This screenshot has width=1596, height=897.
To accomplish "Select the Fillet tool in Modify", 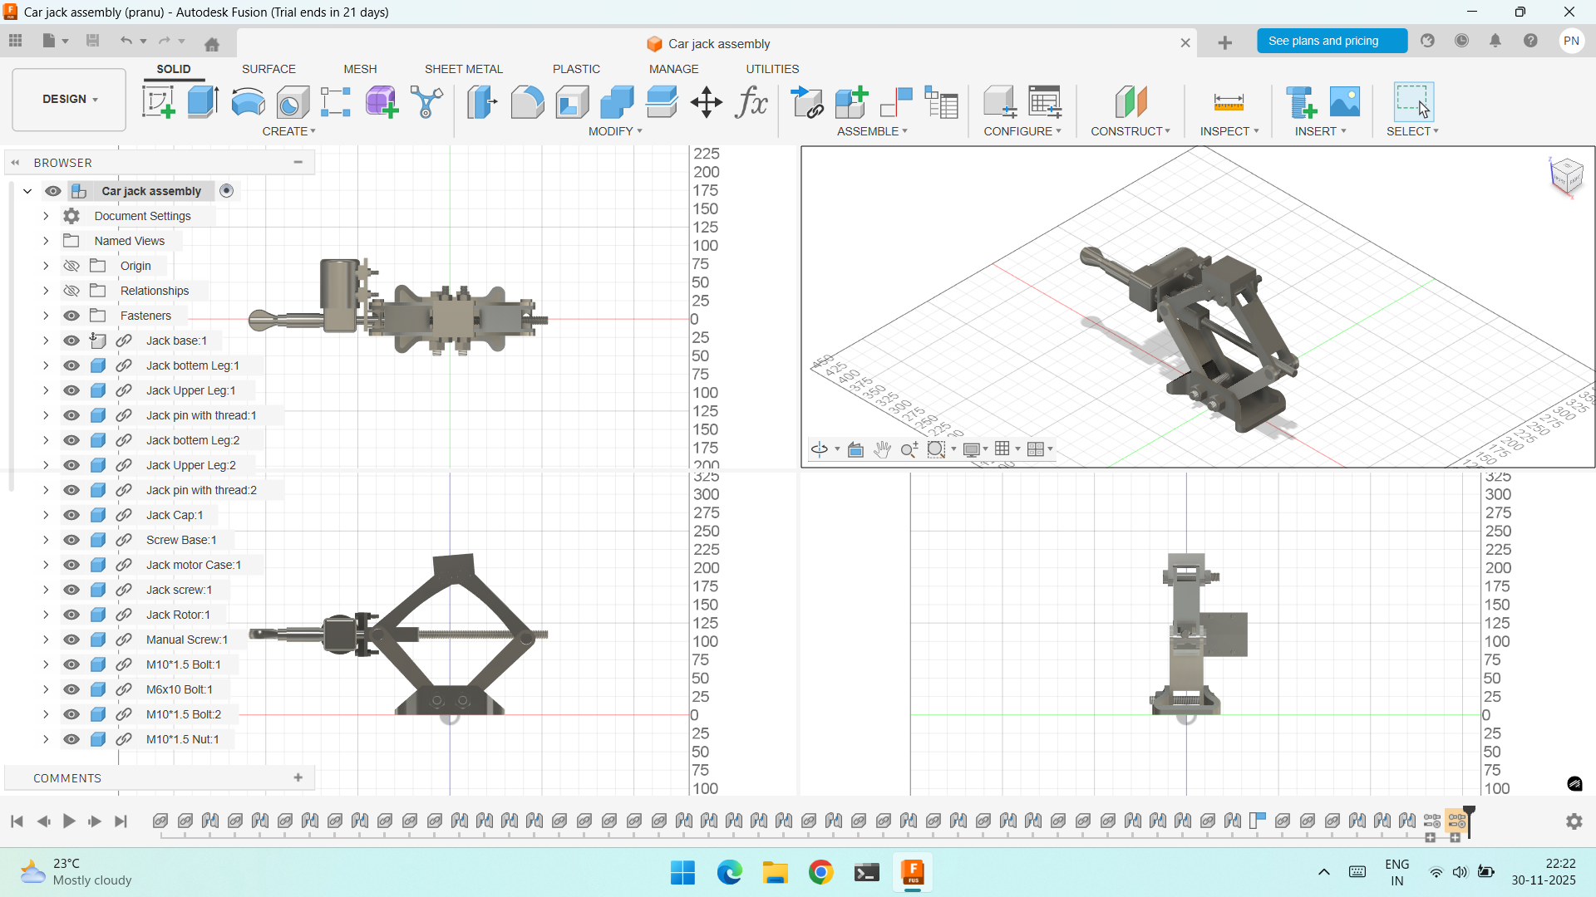I will [x=527, y=102].
